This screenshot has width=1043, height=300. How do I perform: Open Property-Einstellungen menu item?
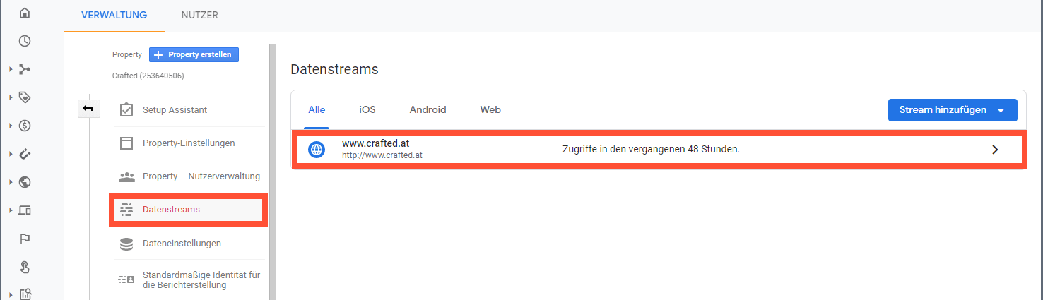[x=188, y=143]
